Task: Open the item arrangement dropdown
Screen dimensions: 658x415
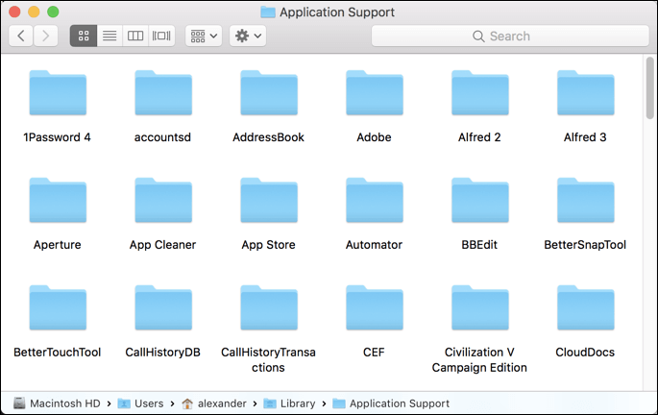Action: [x=204, y=36]
